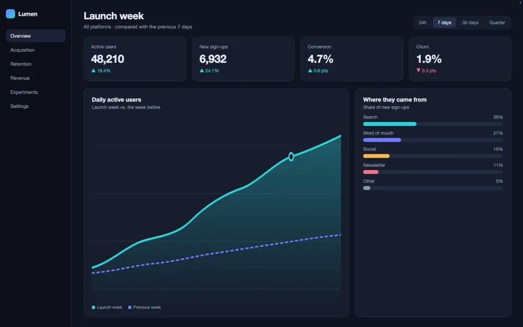Viewport: 523px width, 327px height.
Task: Click the 0.6 pts change value
Action: coord(320,71)
